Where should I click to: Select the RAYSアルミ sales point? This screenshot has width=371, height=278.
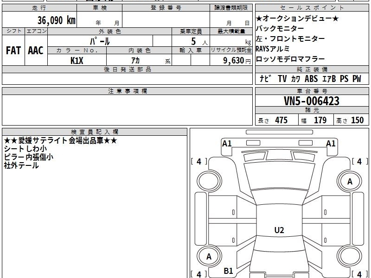click(273, 49)
